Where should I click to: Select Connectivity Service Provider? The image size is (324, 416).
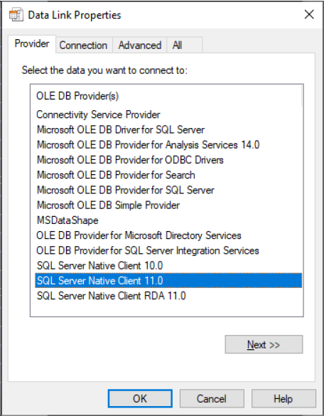click(x=168, y=114)
